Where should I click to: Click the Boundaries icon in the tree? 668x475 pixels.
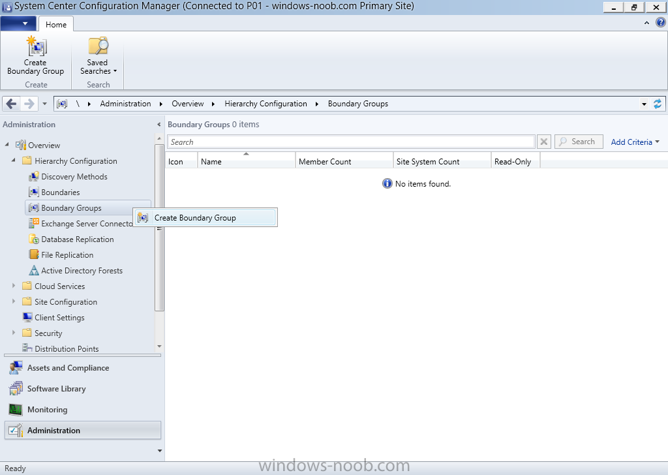point(34,192)
